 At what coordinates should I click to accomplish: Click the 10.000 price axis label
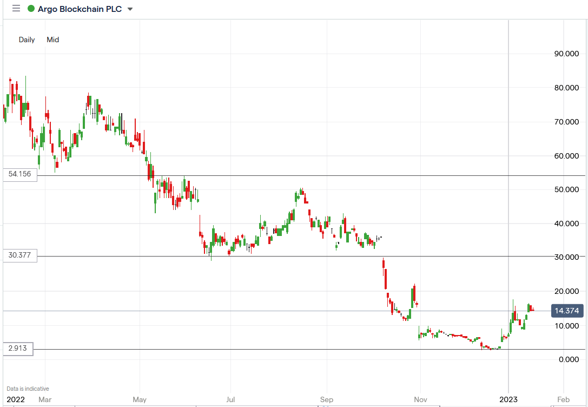(x=566, y=326)
